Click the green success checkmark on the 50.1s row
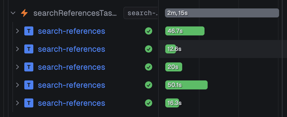Viewport: 287px width, 117px height. [149, 85]
